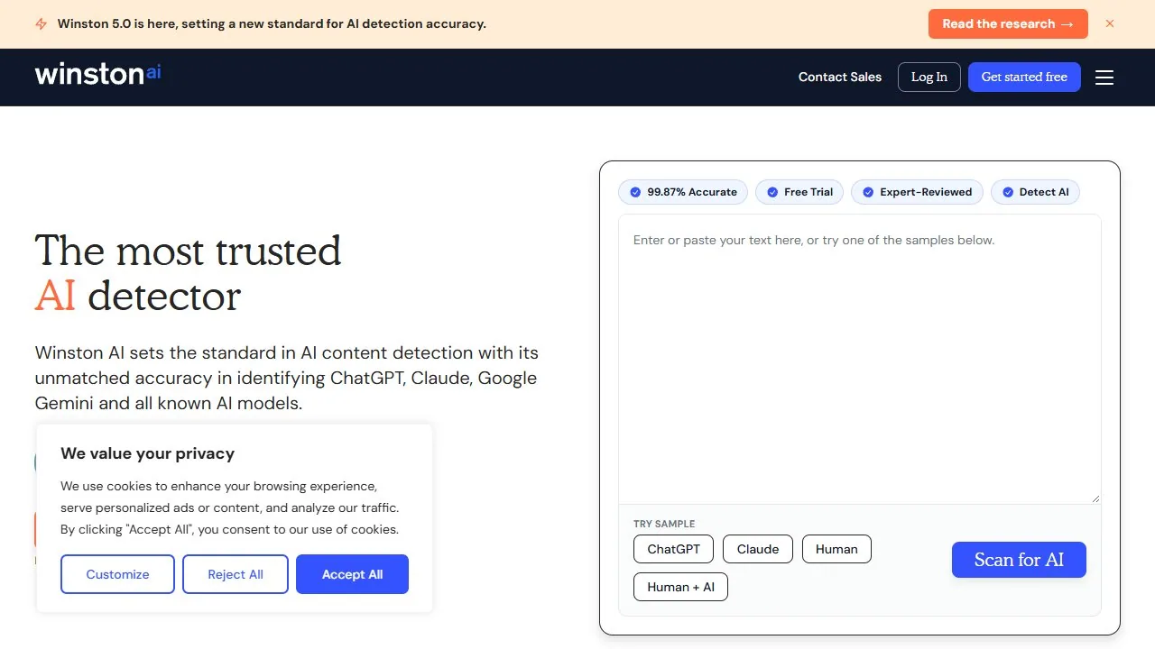Reject all cookies

tap(236, 574)
